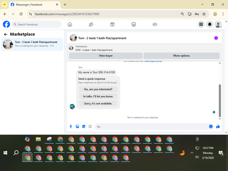Bookmark this page with the star
This screenshot has width=228, height=171.
point(204,14)
